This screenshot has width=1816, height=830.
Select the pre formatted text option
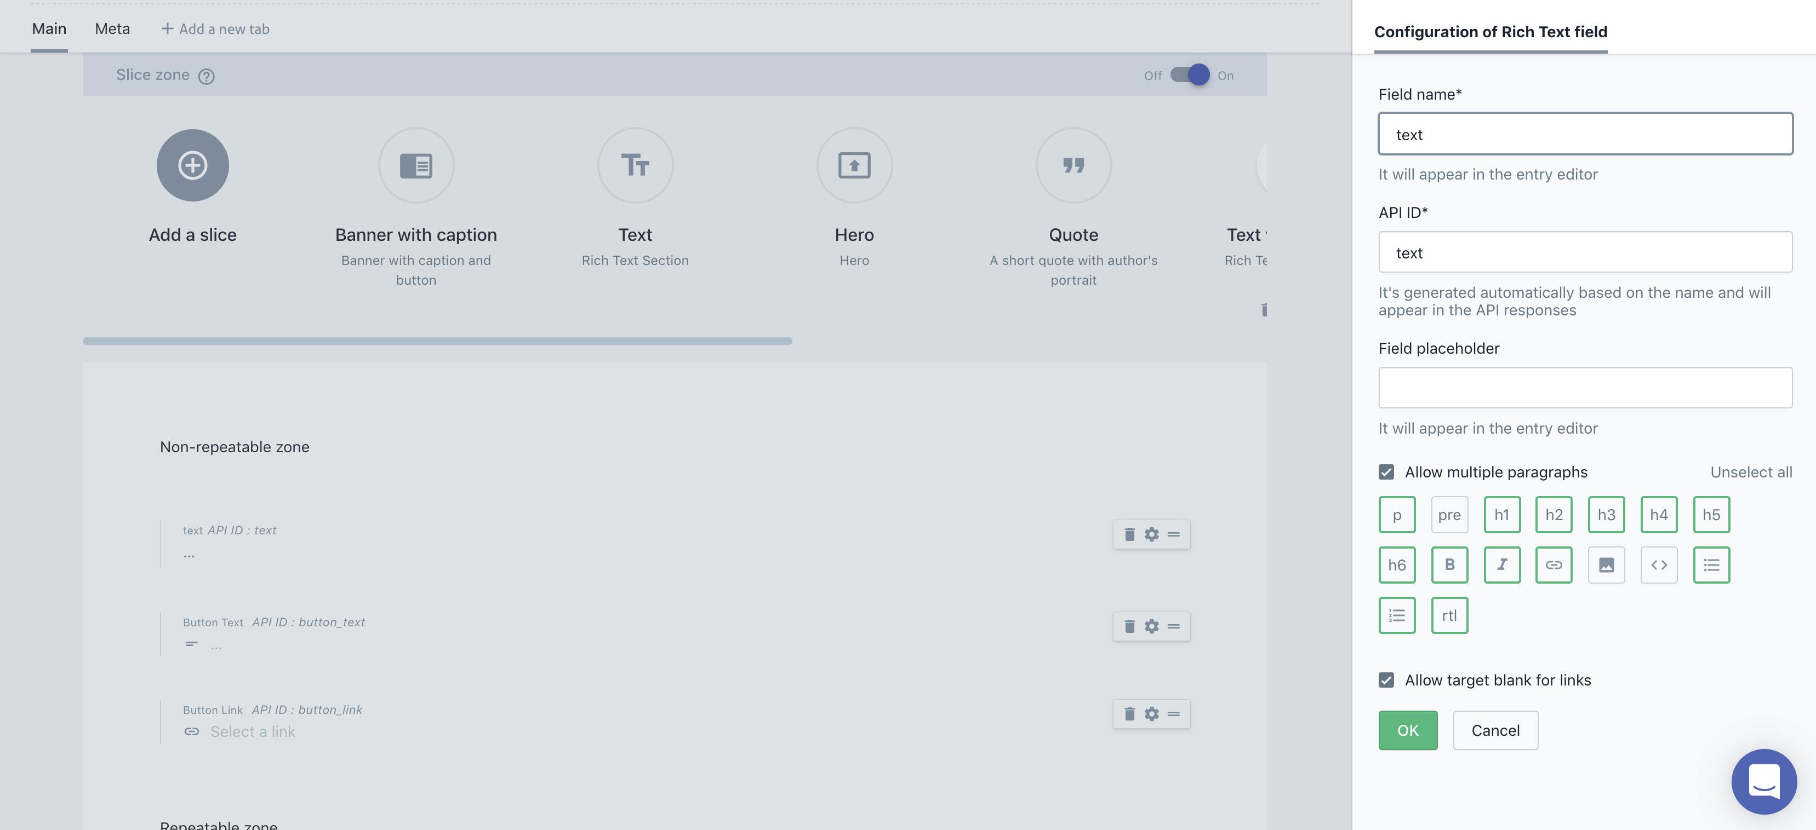pyautogui.click(x=1449, y=514)
